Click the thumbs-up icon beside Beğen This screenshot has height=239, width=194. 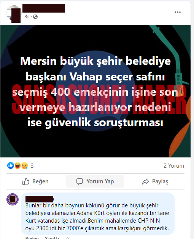[x=26, y=181]
